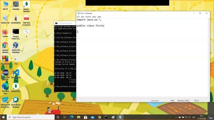Place cursor at the closing brace line

coord(78,32)
